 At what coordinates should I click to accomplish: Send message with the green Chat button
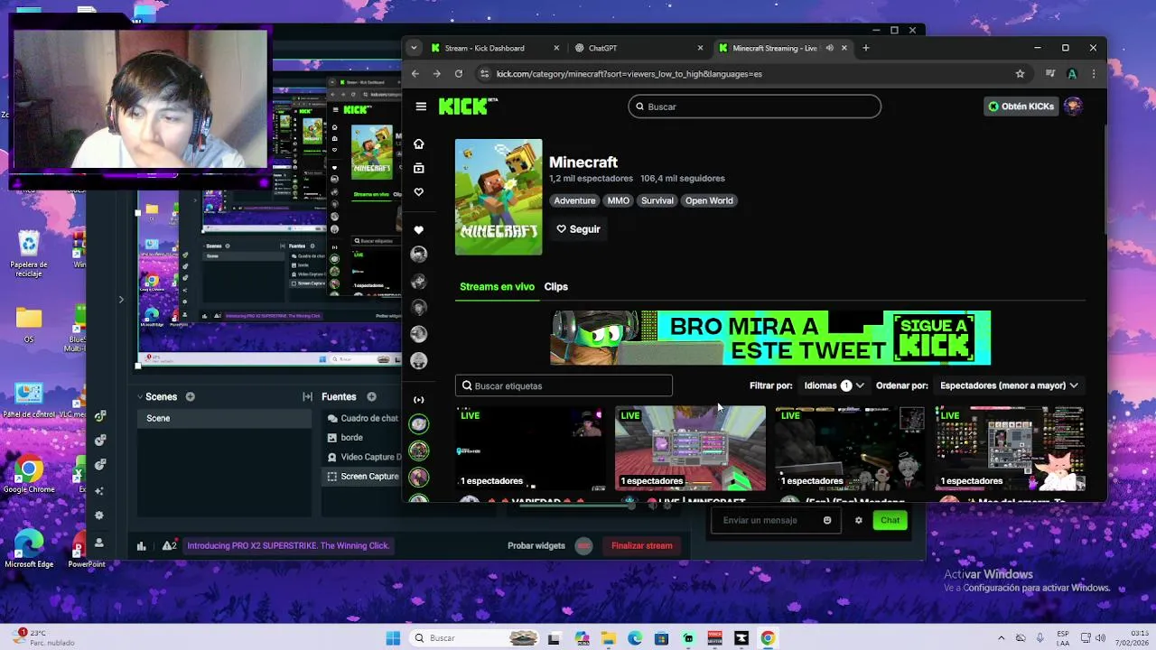(x=890, y=520)
